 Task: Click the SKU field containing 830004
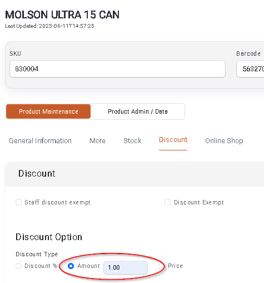117,69
